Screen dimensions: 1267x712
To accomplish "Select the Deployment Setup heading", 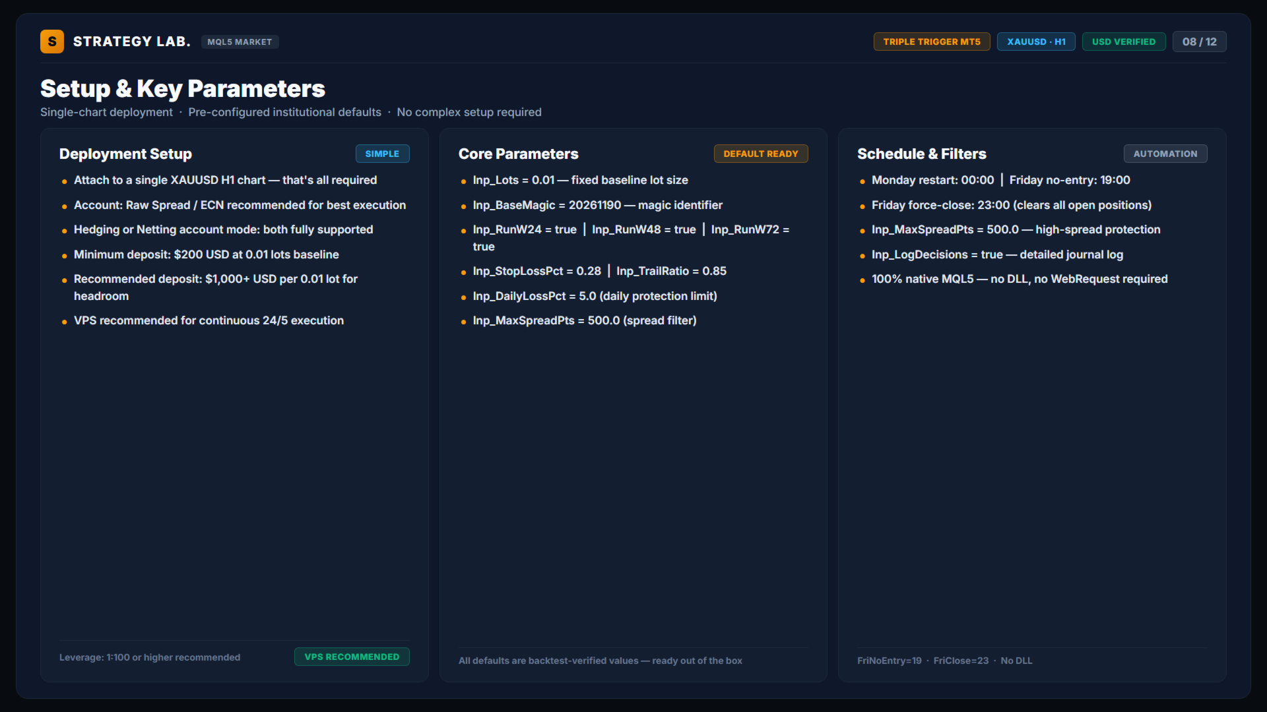I will point(125,154).
